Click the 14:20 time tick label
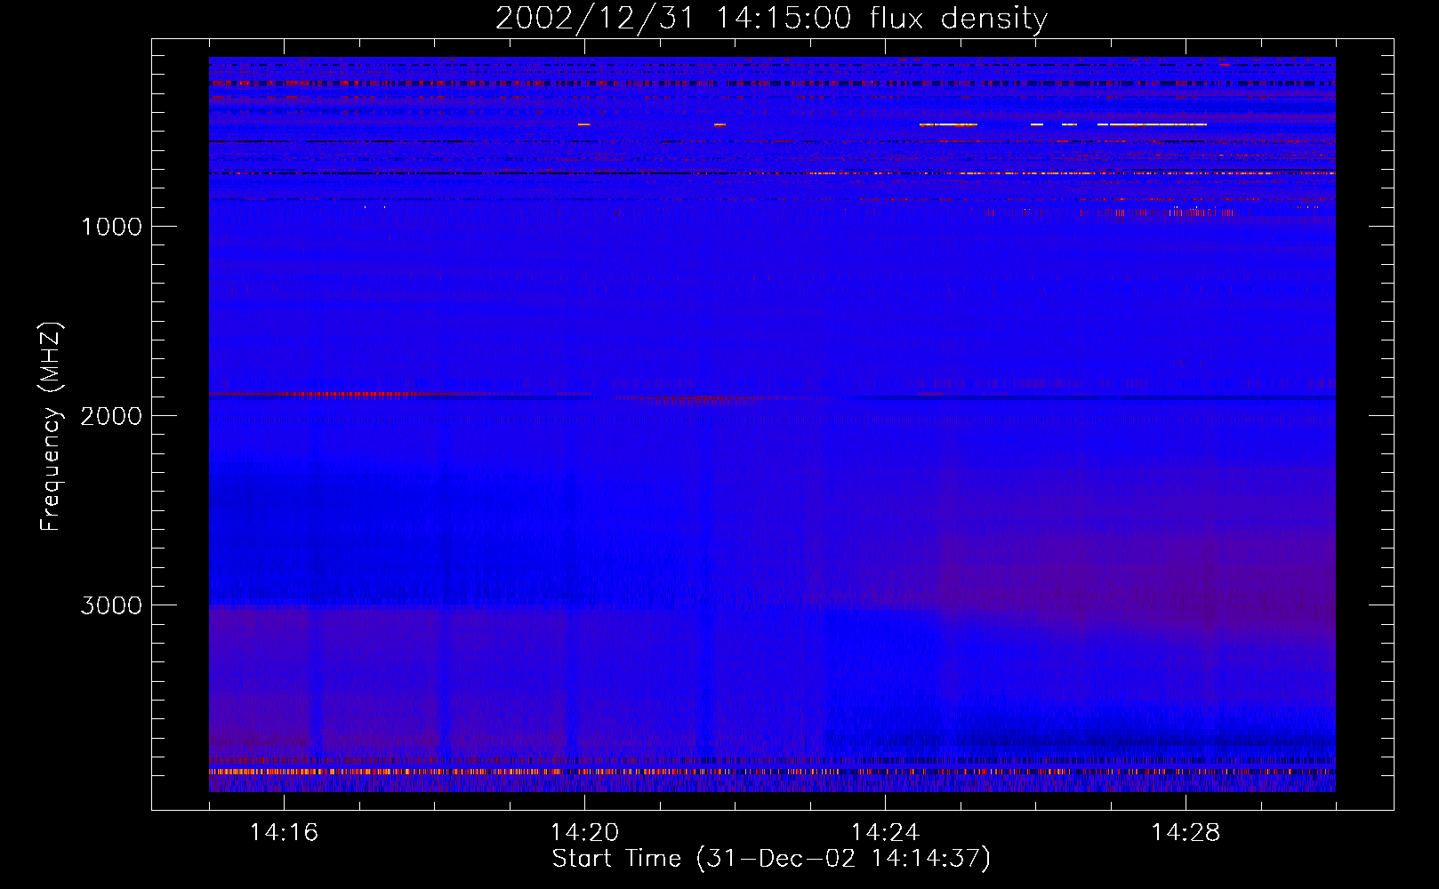Image resolution: width=1439 pixels, height=889 pixels. pos(584,833)
